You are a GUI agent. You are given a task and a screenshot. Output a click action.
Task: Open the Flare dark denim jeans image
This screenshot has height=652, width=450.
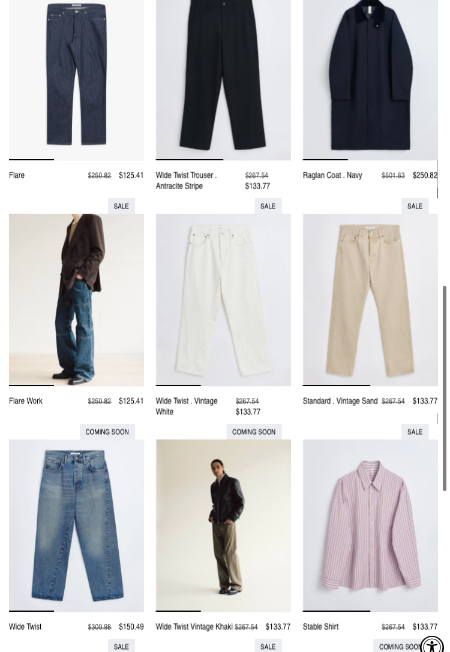(x=76, y=80)
